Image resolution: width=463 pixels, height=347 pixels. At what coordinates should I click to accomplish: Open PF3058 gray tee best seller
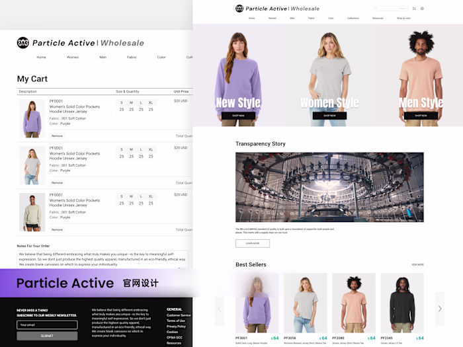pos(306,303)
